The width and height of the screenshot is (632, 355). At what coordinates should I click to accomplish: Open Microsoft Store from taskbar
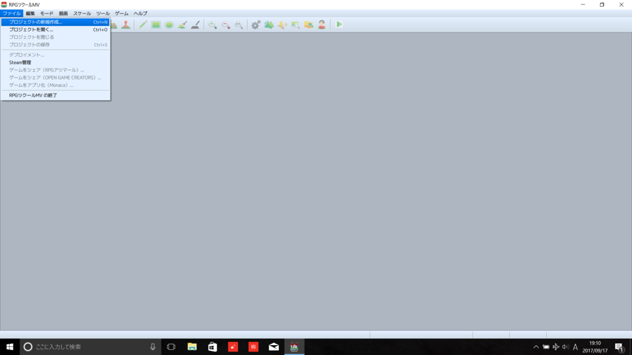coord(212,346)
